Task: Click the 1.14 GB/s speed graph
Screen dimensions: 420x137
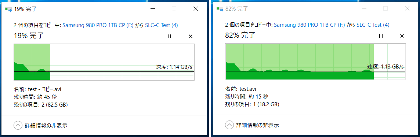Action: coord(104,62)
